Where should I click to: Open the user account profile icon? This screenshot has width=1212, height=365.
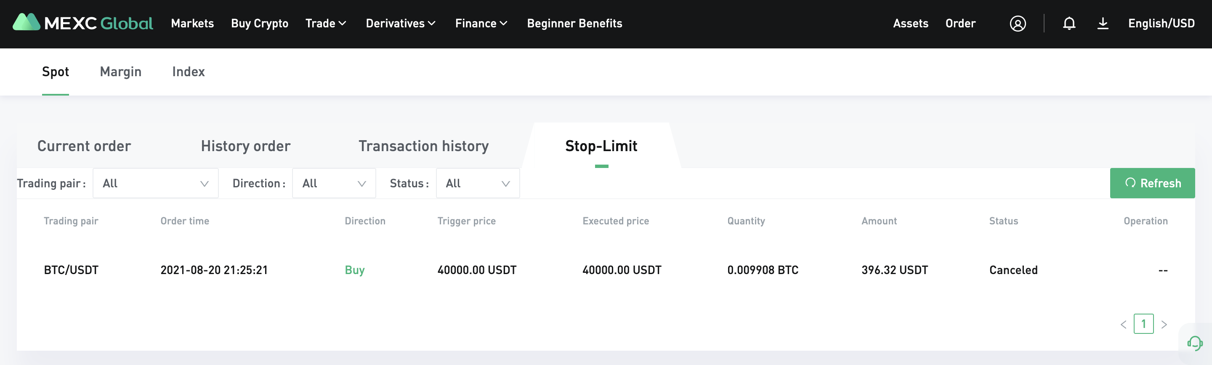coord(1018,24)
